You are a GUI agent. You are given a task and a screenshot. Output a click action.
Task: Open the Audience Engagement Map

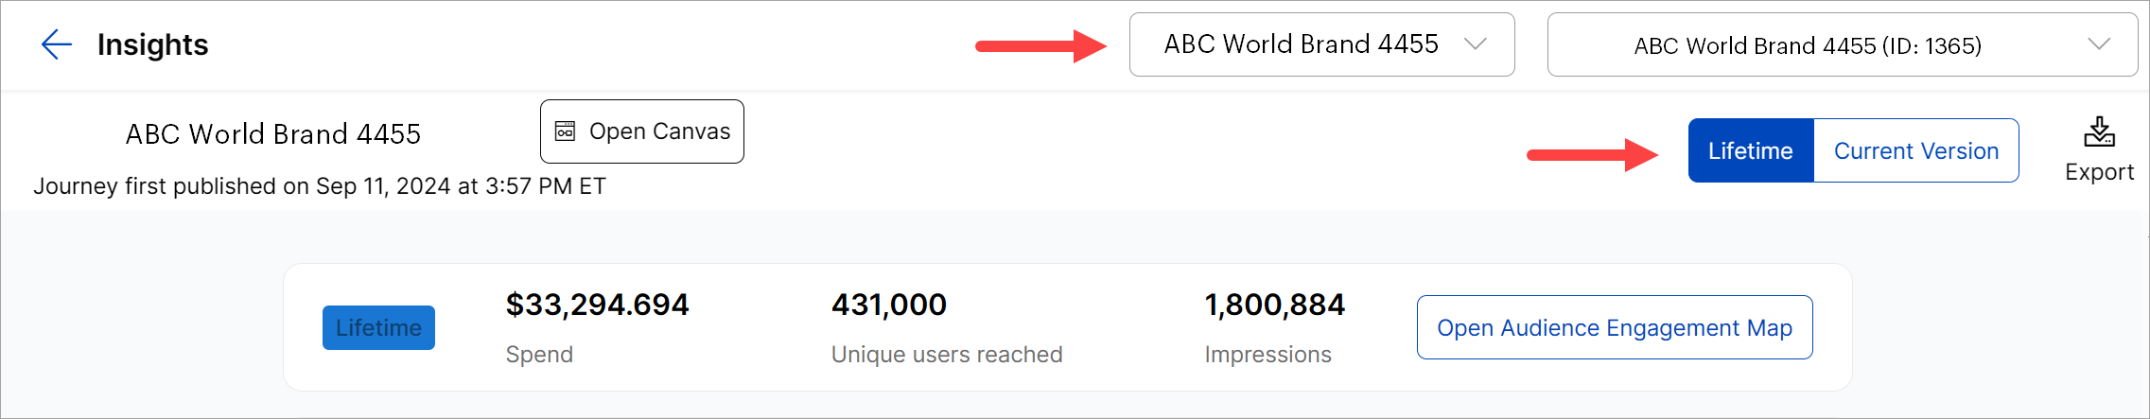(1614, 327)
